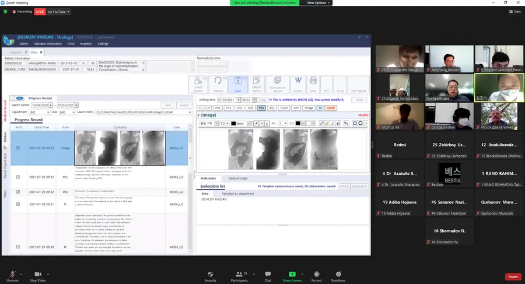525x284 pixels.
Task: Toggle print checkbox for 00:31 Tx record
Action: click(18, 204)
